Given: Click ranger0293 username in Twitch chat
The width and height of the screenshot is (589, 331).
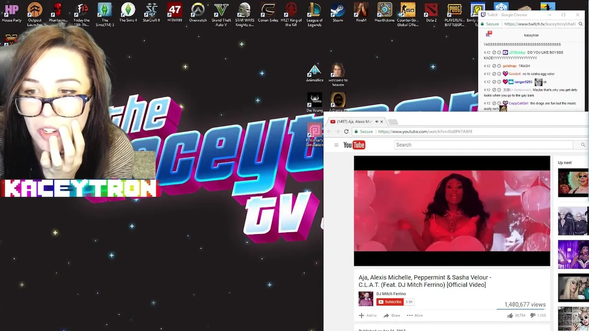Looking at the screenshot, I should point(523,82).
